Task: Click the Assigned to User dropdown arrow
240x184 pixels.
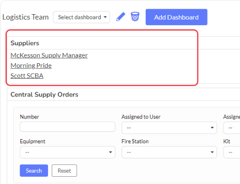Action: 212,128
